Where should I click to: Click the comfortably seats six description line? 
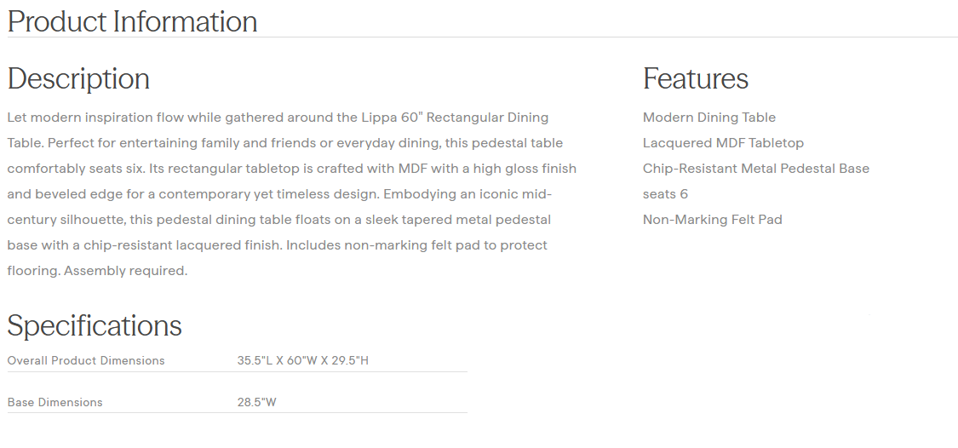tap(291, 169)
